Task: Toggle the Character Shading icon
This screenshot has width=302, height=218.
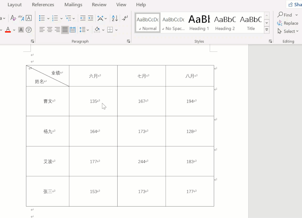Action: [x=21, y=30]
